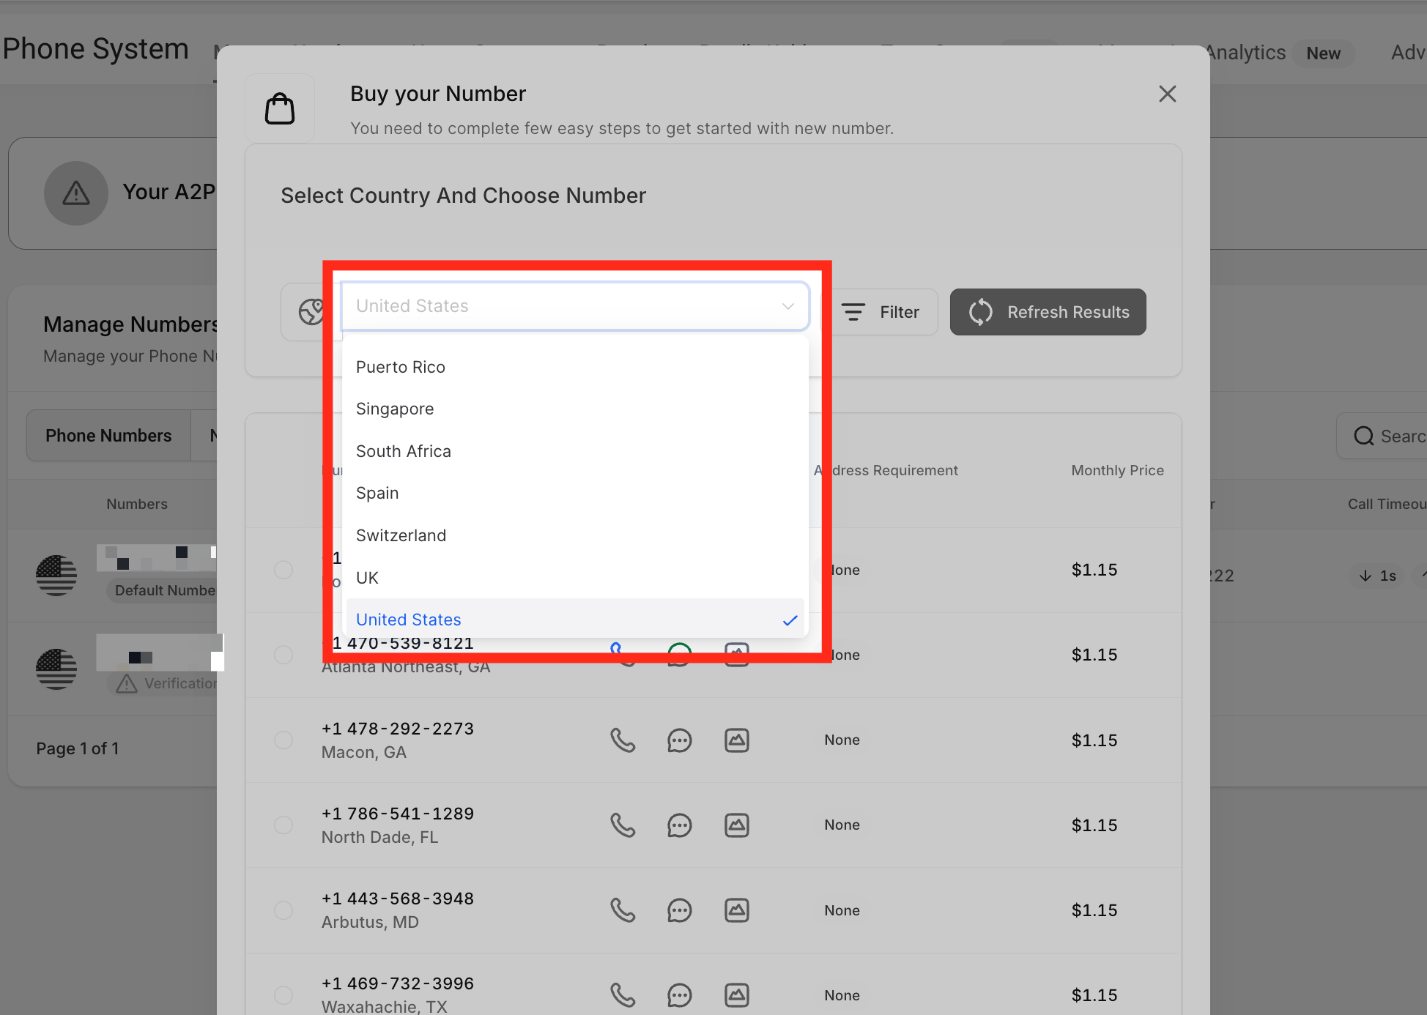Close the Buy your Number dialog
The image size is (1427, 1015).
pos(1167,94)
